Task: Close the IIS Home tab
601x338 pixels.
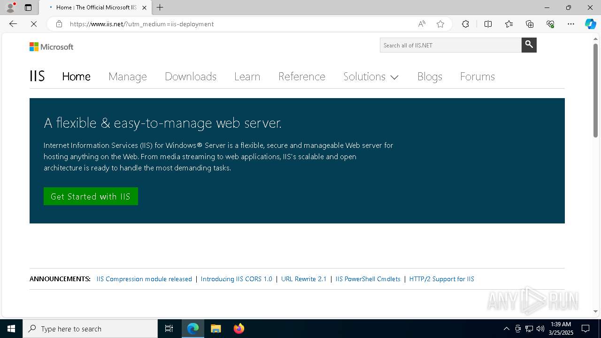Action: click(x=144, y=8)
